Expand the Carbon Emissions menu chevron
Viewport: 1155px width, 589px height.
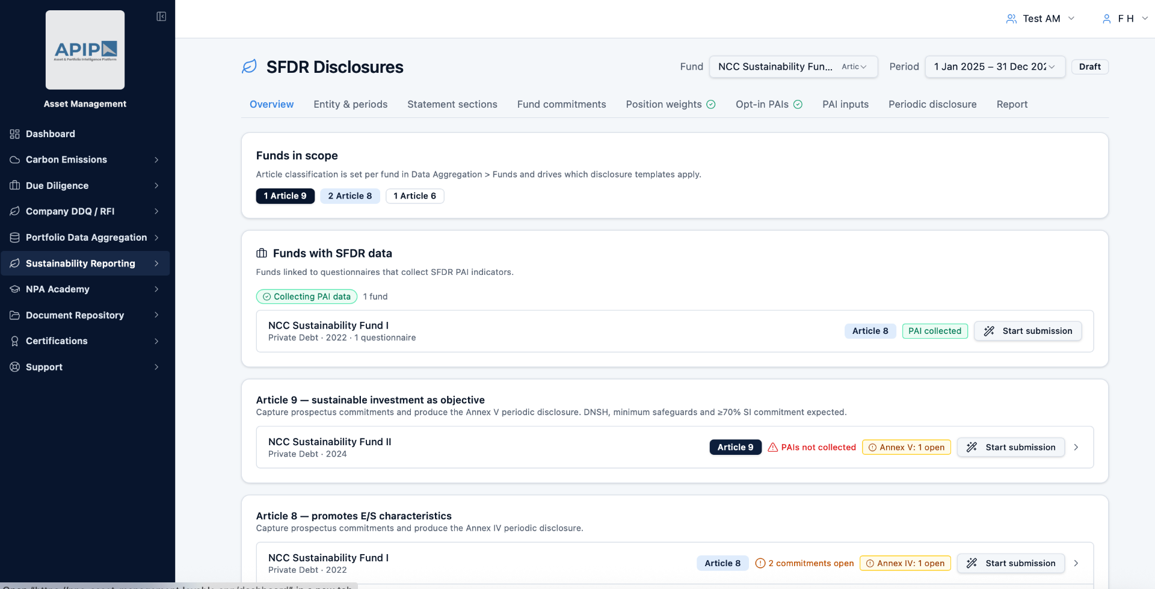click(x=156, y=159)
